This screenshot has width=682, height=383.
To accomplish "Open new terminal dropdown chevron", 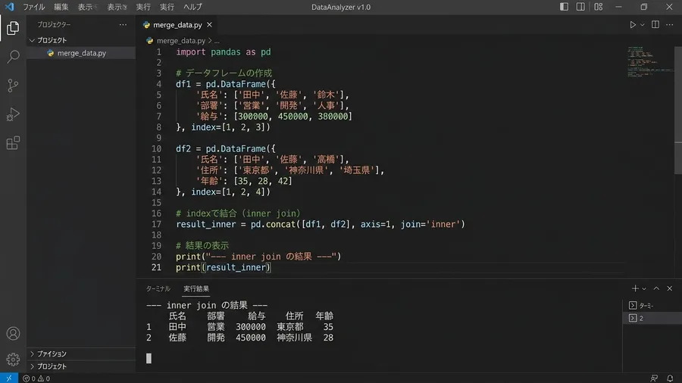I will click(644, 289).
